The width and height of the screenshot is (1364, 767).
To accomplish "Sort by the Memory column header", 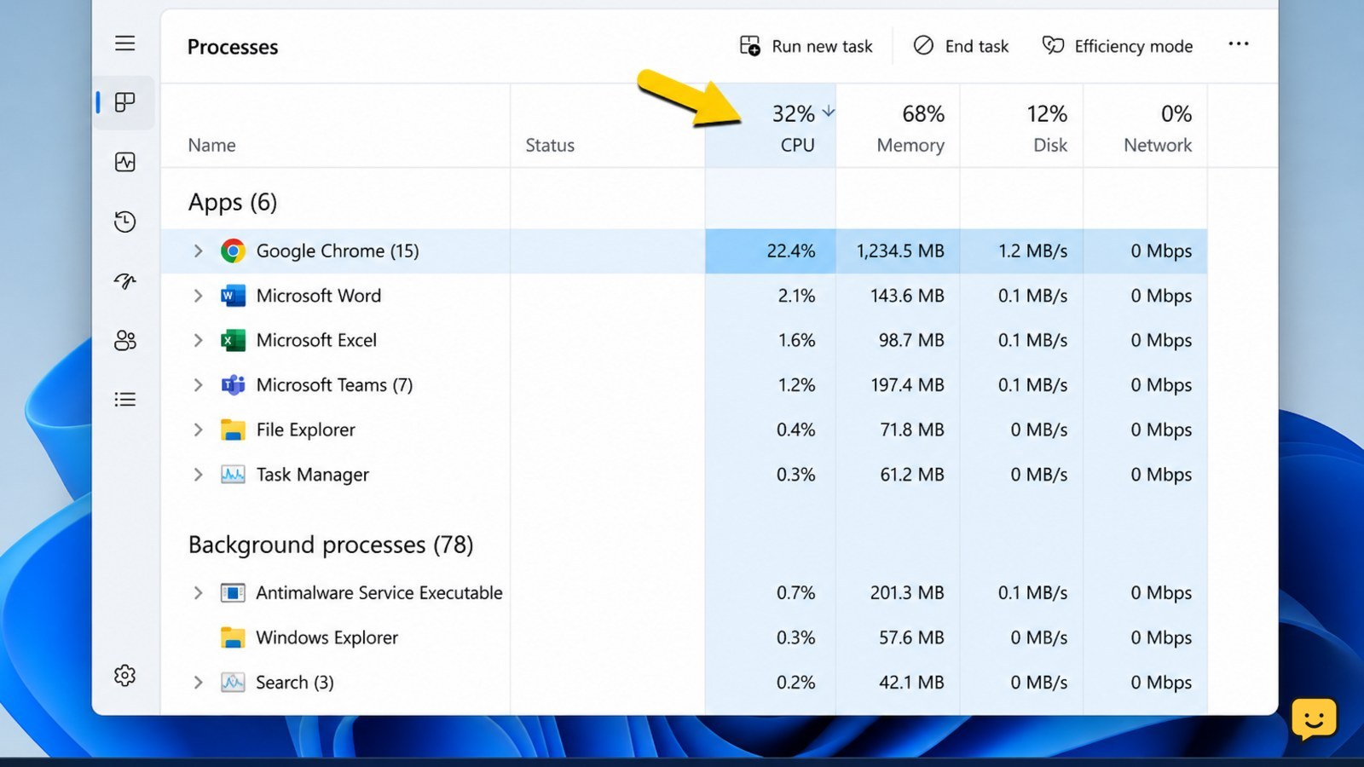I will click(898, 126).
